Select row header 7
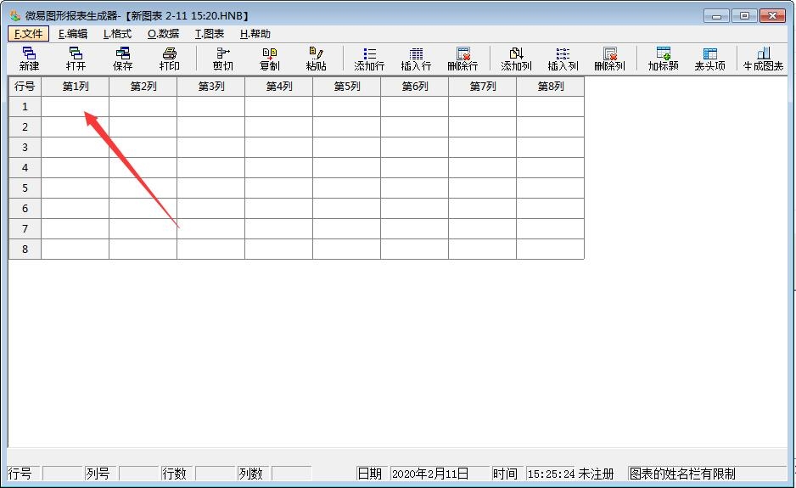Image resolution: width=796 pixels, height=488 pixels. [x=25, y=228]
